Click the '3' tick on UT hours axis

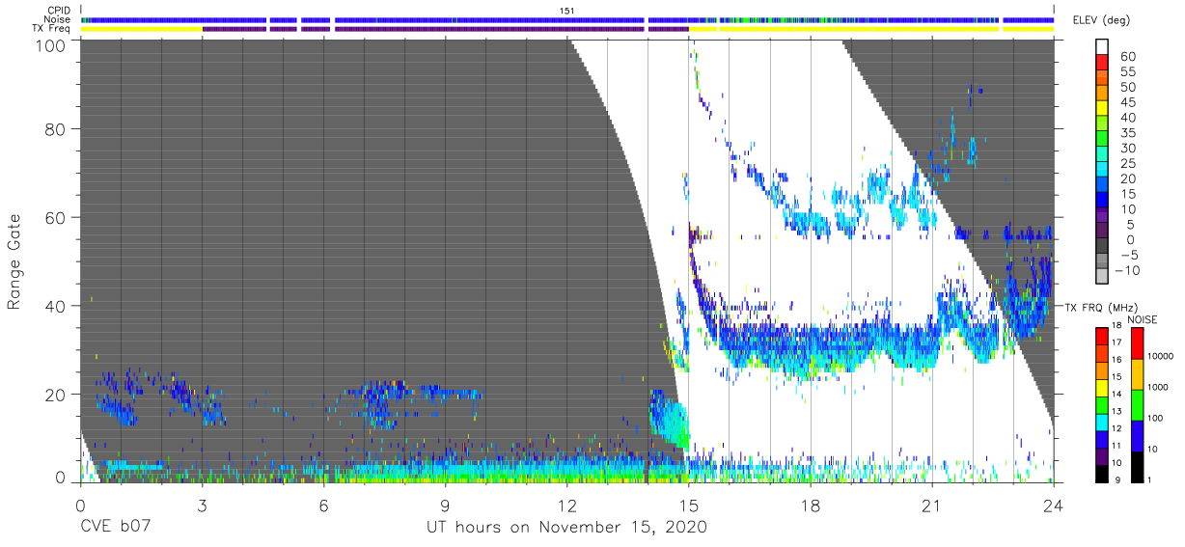[202, 505]
